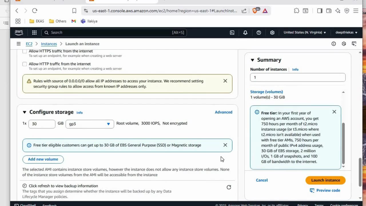Open Cookie preferences footer link
Screen dimensions: 366x206
point(344,205)
